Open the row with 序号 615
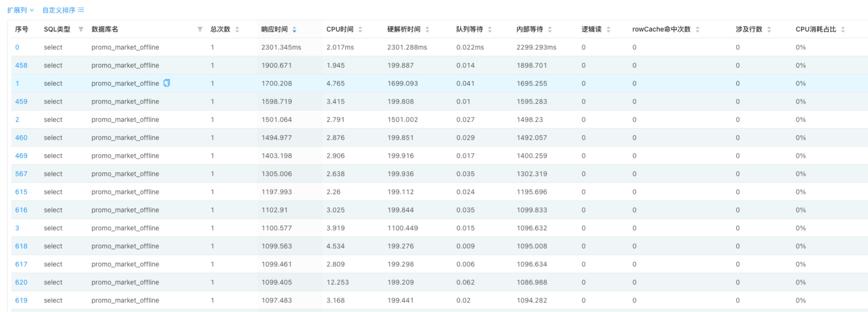Image resolution: width=868 pixels, height=312 pixels. 21,192
